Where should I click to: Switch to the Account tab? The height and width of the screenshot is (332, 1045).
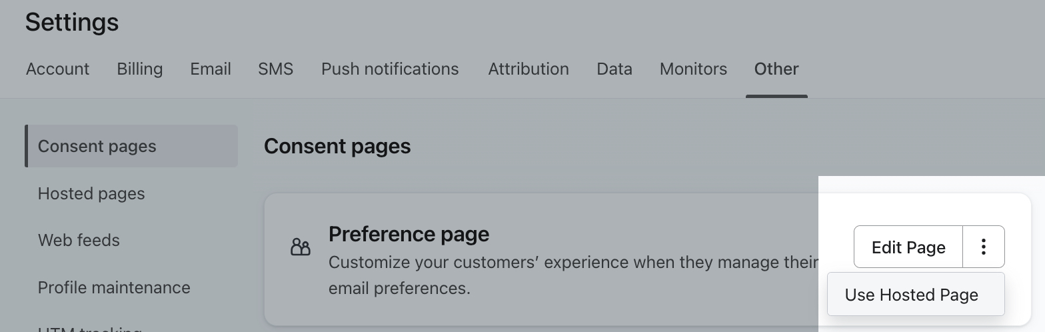point(57,69)
